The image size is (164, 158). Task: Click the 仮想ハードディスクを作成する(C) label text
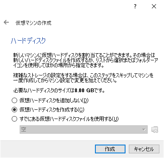click(52, 110)
